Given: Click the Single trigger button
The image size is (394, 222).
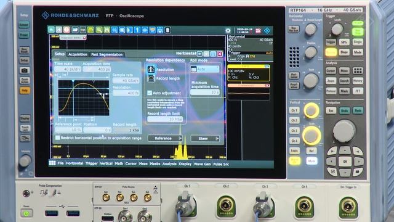Looking at the screenshot, I should [x=358, y=42].
